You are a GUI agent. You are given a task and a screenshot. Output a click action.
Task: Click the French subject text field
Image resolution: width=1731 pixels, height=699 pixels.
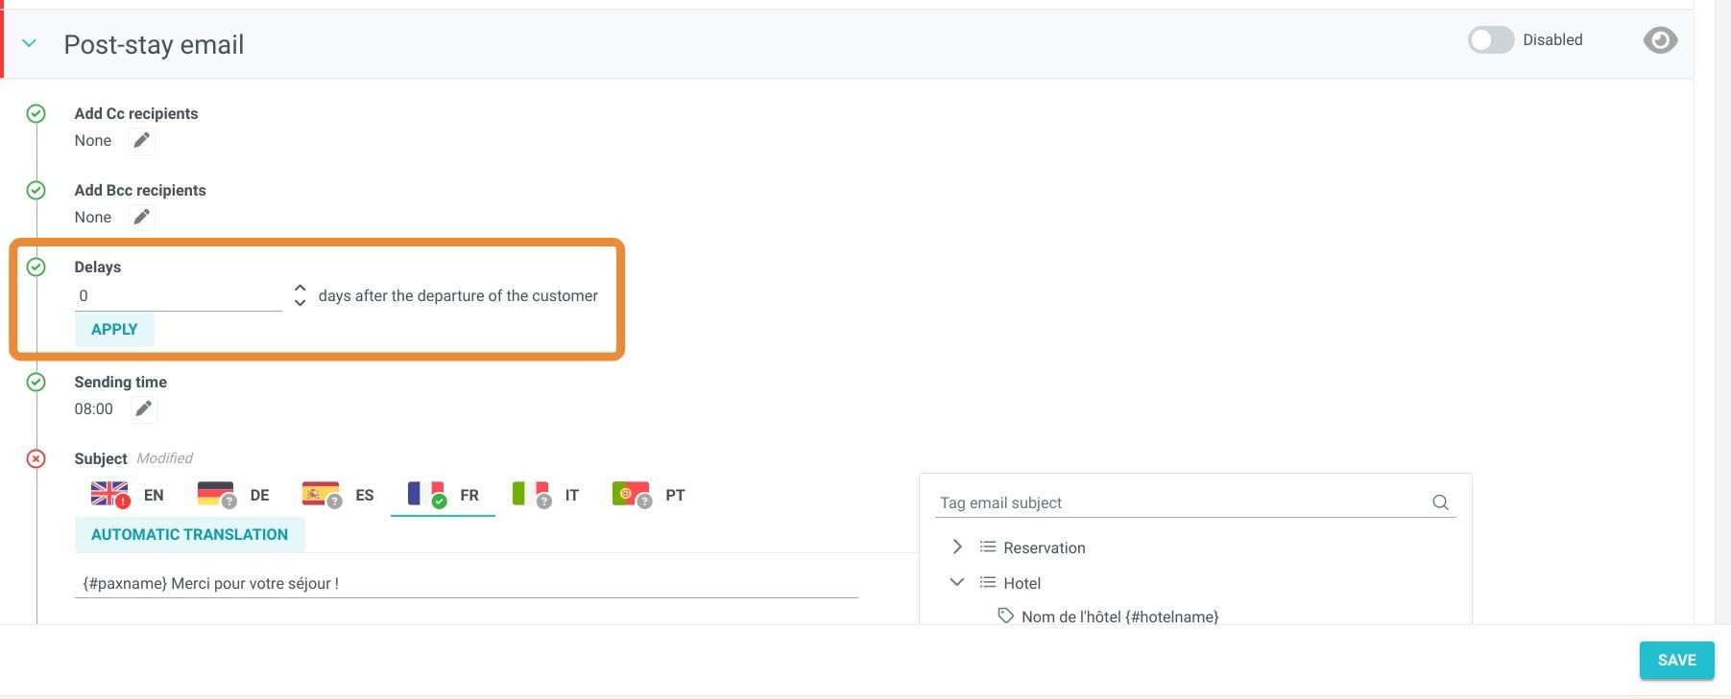[x=466, y=583]
